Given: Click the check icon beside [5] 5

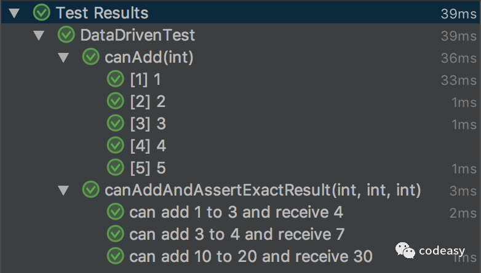Looking at the screenshot, I should [x=115, y=168].
